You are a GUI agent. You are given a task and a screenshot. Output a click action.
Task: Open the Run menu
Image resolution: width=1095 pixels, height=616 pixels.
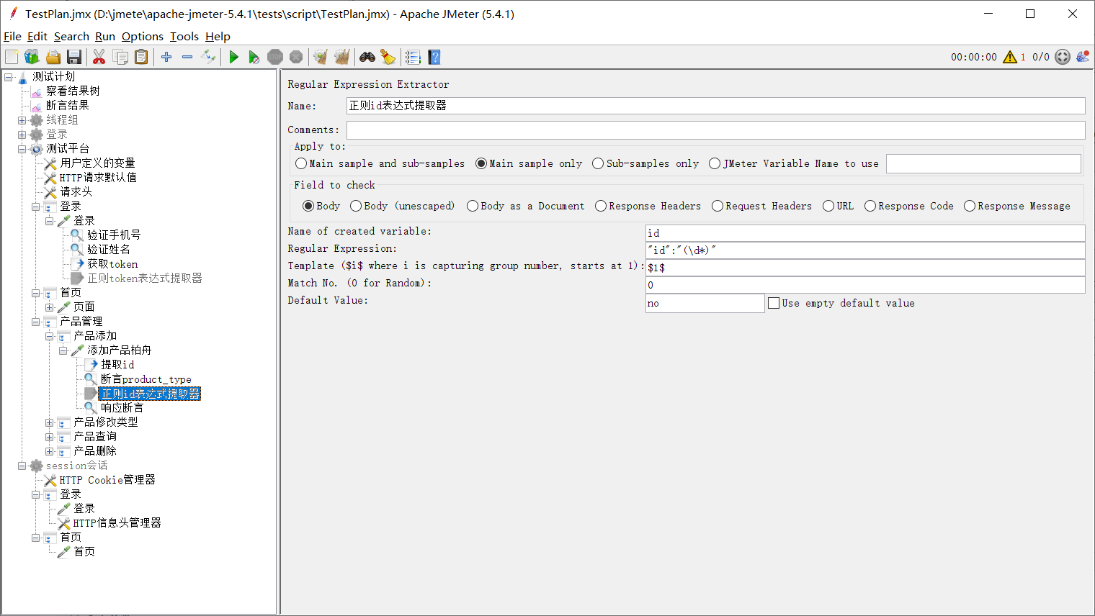(105, 36)
